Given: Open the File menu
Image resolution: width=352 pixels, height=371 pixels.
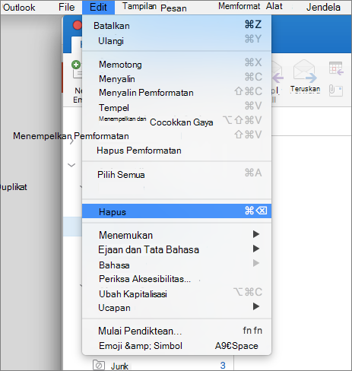Looking at the screenshot, I should (x=66, y=7).
